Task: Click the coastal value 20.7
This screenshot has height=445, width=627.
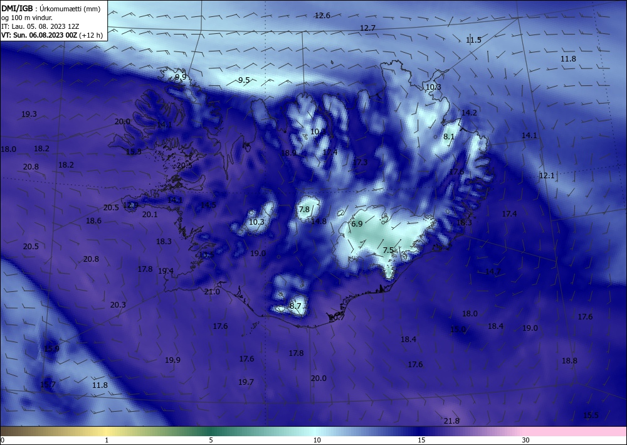Action: [x=337, y=318]
